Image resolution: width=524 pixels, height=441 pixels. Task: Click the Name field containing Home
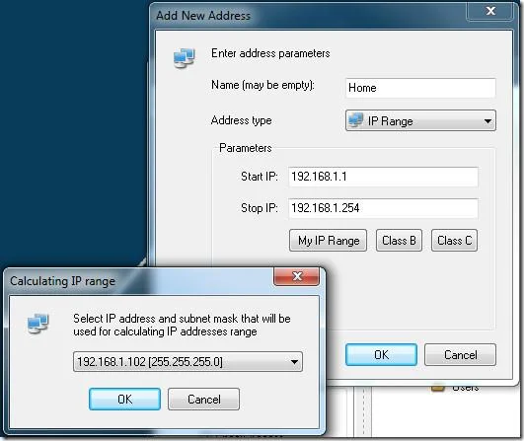420,88
